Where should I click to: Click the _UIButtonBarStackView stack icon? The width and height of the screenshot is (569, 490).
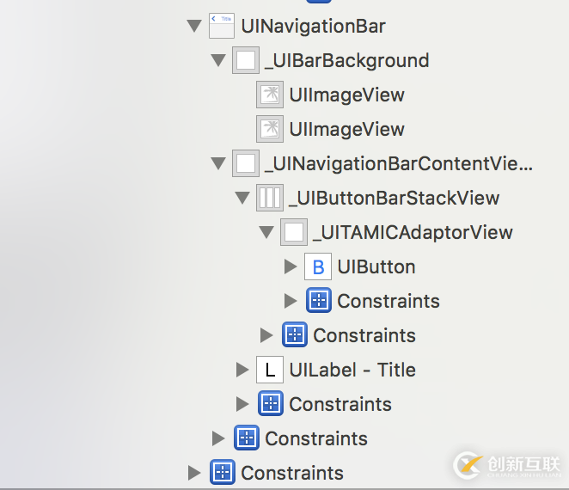tap(270, 198)
